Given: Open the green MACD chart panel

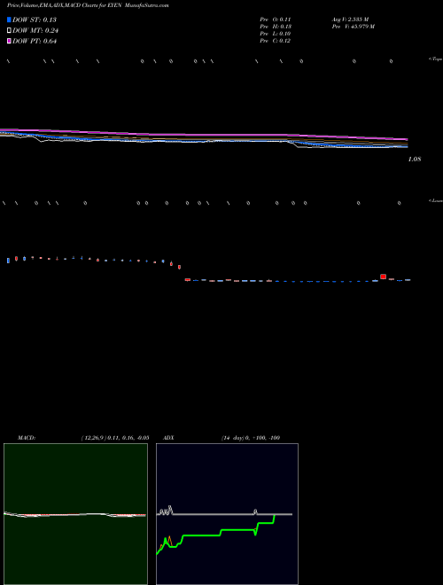Looking at the screenshot, I should point(75,514).
